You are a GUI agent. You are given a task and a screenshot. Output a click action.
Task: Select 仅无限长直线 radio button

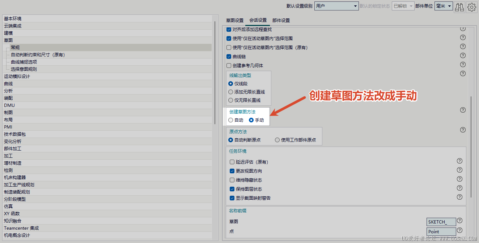pos(230,100)
